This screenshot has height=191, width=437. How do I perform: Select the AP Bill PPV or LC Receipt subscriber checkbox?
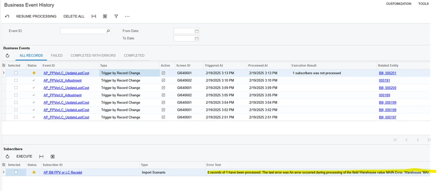tap(16, 172)
